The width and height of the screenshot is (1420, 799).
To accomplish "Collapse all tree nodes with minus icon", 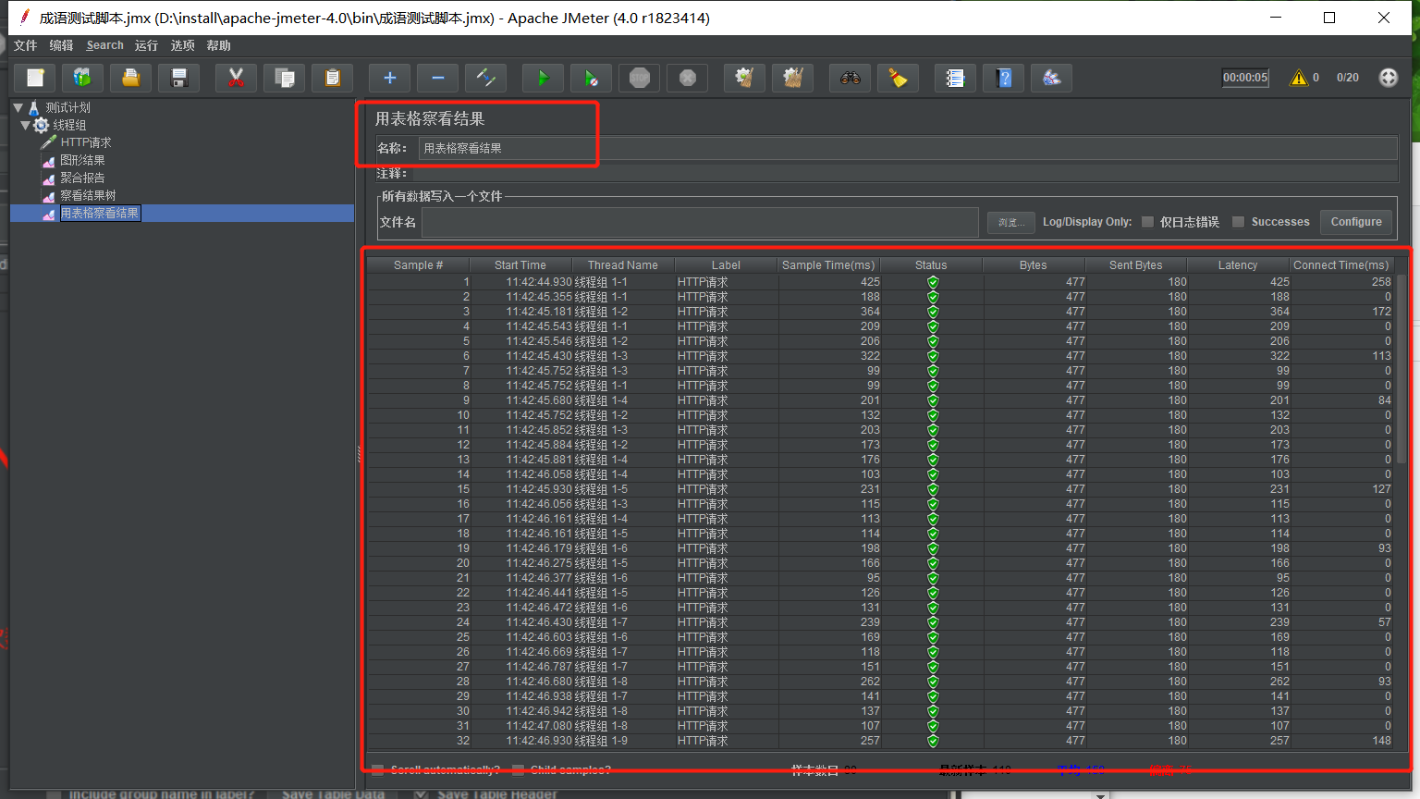I will [438, 79].
